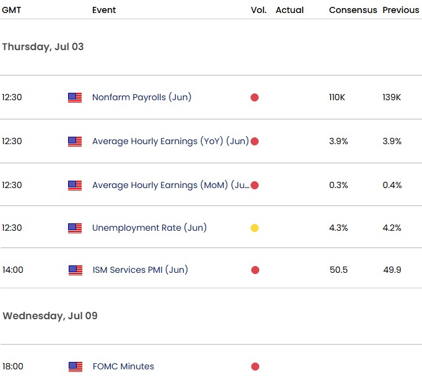Click the US flag beside FOMC Minutes
Screen dimensions: 422x378
pos(75,366)
